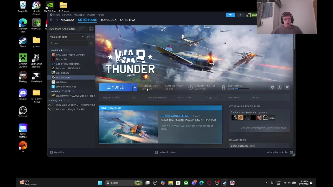
Task: Sort library by recent activity clock icon
Action: 88,37
